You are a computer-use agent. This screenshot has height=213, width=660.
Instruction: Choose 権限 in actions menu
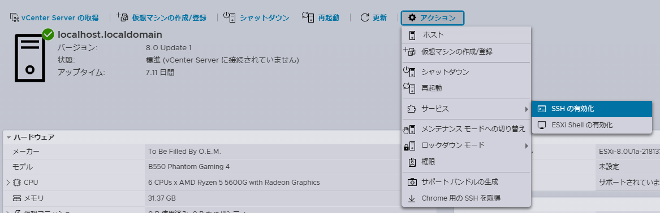[x=467, y=161]
